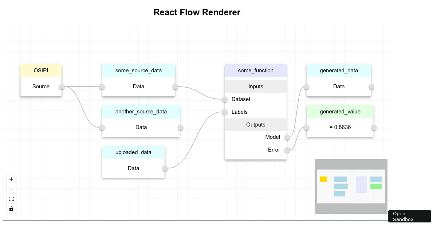437x229 pixels.
Task: Click the zoom out icon on the controls panel
Action: click(x=11, y=189)
